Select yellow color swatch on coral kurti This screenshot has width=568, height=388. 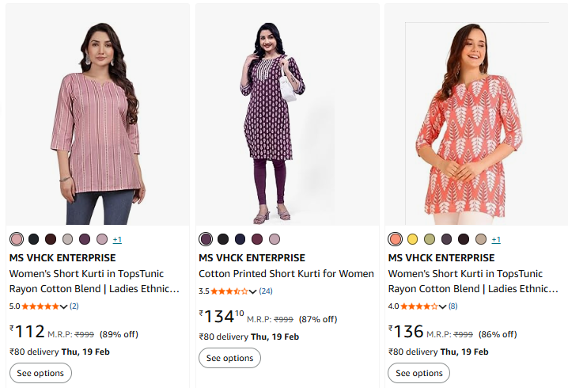click(412, 239)
